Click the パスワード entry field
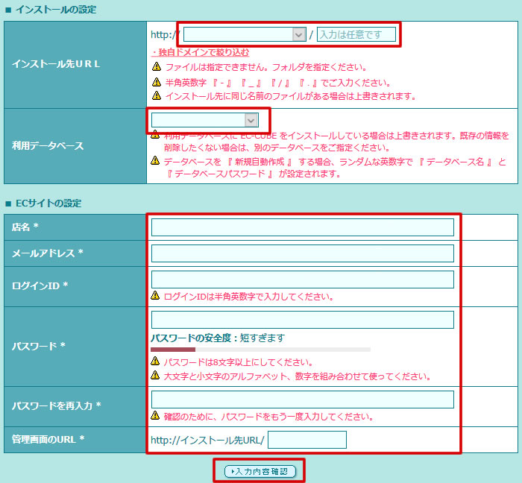 (x=302, y=320)
